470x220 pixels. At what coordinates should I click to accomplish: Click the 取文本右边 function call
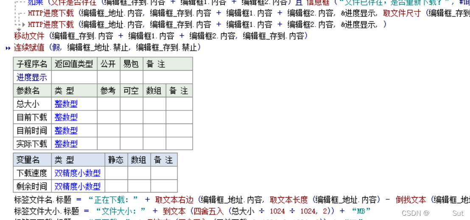click(174, 199)
